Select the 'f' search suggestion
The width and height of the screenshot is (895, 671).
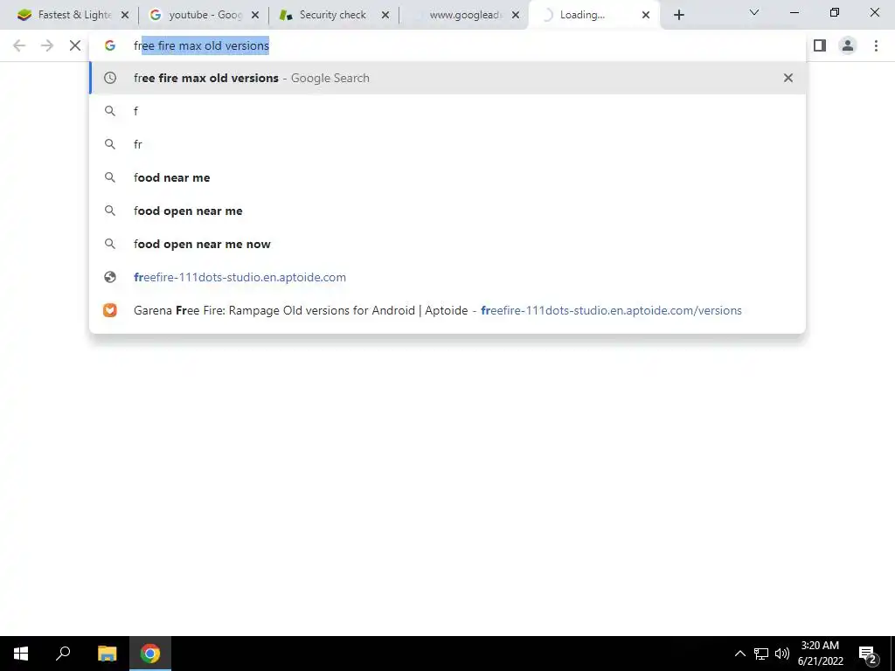click(x=447, y=111)
